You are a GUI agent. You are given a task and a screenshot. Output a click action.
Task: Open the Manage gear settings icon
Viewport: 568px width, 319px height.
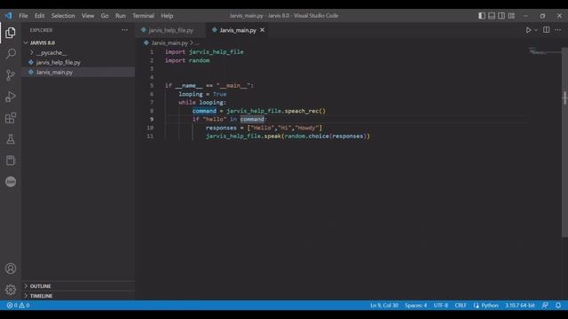[11, 290]
